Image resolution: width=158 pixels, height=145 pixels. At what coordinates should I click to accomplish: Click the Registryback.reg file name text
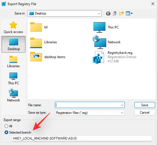[120, 53]
